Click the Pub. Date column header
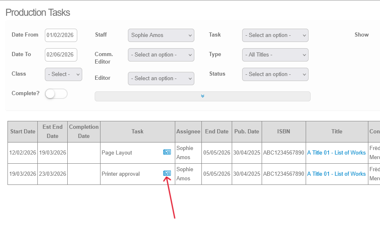The height and width of the screenshot is (236, 380). [x=247, y=131]
